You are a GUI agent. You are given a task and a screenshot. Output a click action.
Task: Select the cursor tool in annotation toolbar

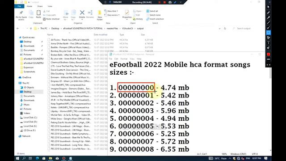coord(269,7)
